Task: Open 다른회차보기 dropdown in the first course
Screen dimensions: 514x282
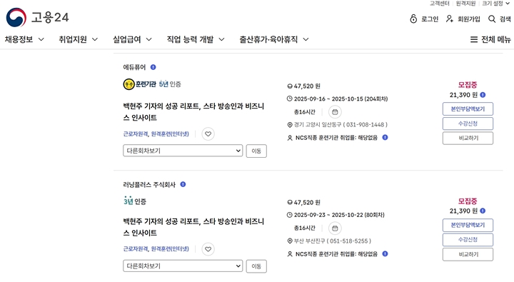Action: pos(183,151)
